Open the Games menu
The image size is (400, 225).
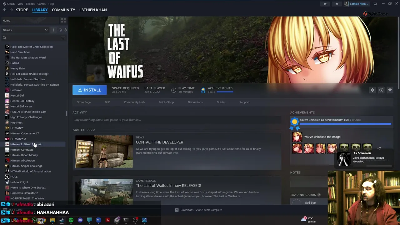pos(41,4)
